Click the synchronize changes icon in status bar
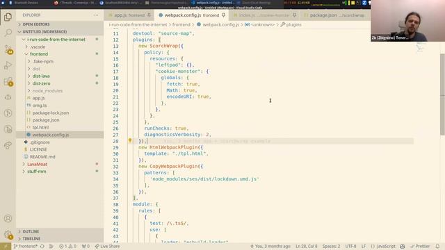This screenshot has height=250, width=445. 42,247
